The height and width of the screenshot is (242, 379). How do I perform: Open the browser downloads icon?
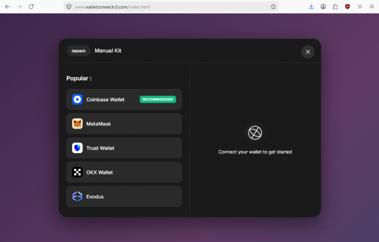(311, 6)
